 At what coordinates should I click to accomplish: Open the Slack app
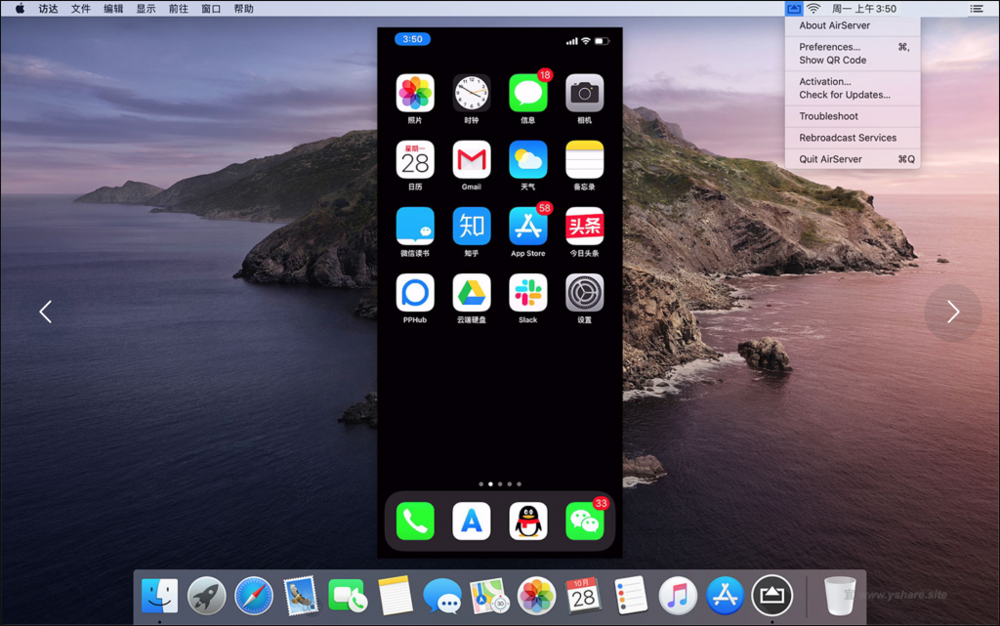point(528,293)
